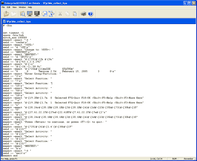Click the folder with magnifying glass icon
The image size is (197, 161).
click(x=23, y=14)
